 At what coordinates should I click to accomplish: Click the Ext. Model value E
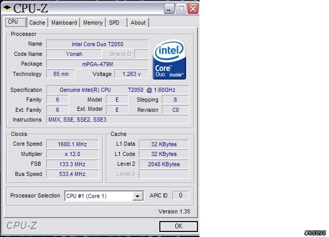pyautogui.click(x=117, y=110)
